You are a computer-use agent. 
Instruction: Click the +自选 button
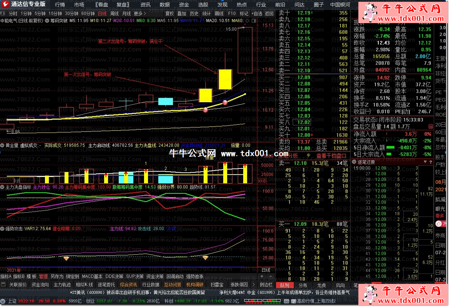[x=257, y=14]
